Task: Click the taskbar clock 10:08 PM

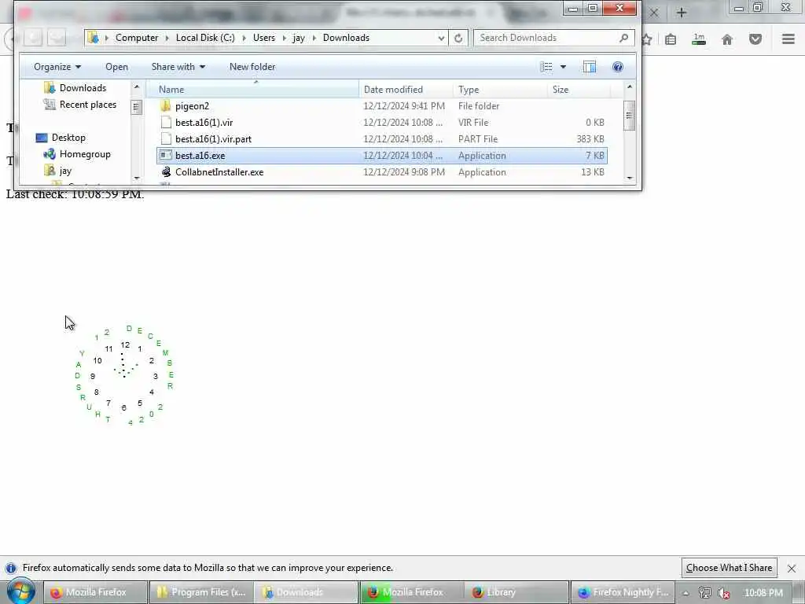Action: [763, 593]
